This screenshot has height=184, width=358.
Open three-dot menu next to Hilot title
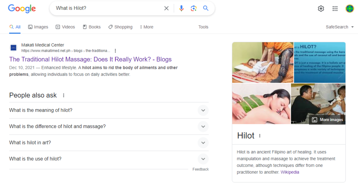(x=260, y=136)
